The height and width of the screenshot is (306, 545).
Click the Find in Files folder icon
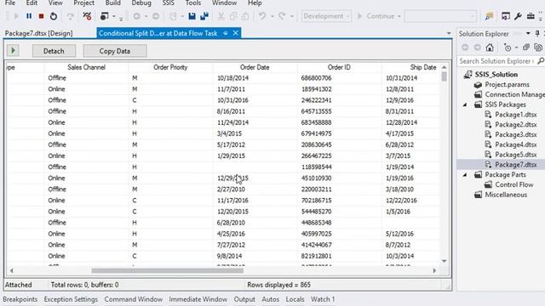coord(490,16)
